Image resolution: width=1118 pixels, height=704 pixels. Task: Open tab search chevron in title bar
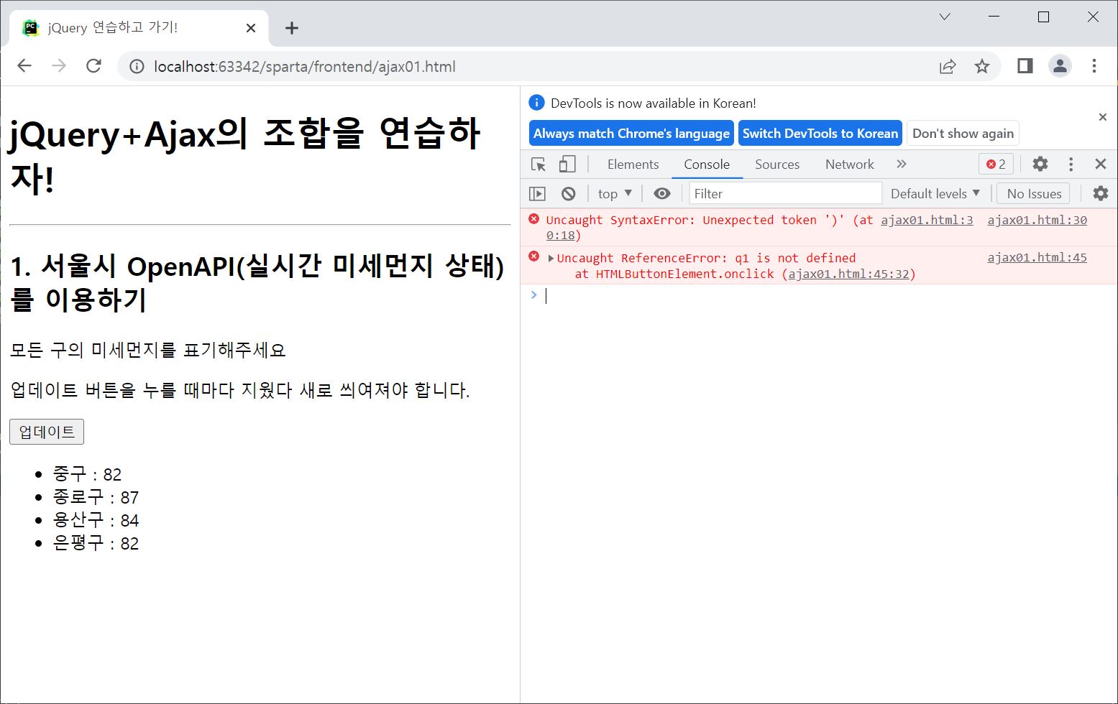pyautogui.click(x=945, y=17)
